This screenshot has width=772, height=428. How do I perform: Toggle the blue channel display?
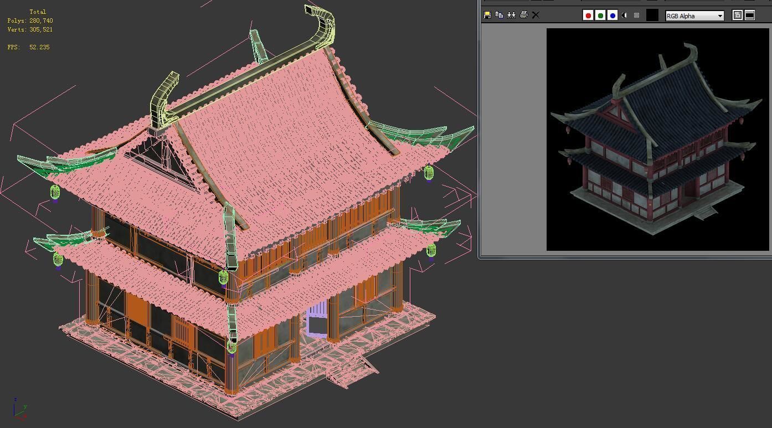click(613, 16)
